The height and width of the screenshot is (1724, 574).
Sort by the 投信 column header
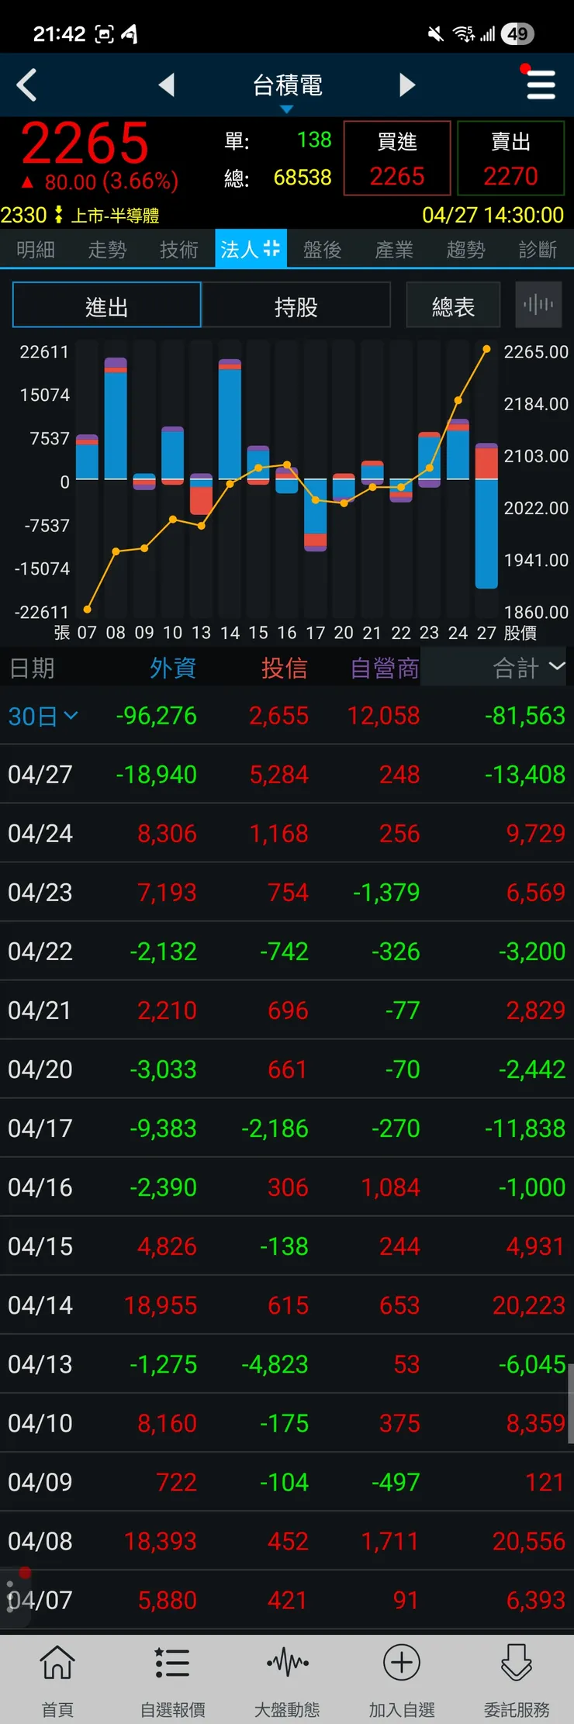tap(285, 668)
